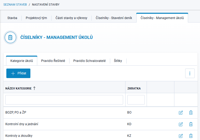Toggle sort arrow on Název kategorie
Screen dimensions: 200x140
(x=34, y=88)
